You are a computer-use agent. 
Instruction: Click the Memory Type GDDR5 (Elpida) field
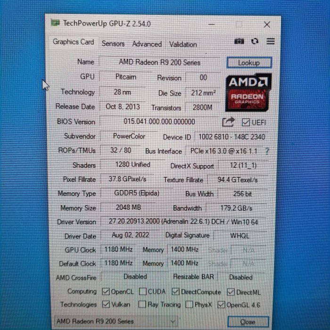137,193
